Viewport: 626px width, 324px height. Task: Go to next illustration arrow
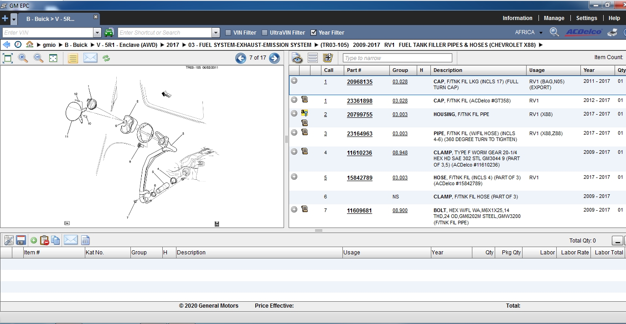pyautogui.click(x=274, y=58)
